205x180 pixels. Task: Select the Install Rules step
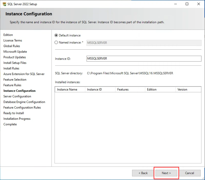[11, 68]
